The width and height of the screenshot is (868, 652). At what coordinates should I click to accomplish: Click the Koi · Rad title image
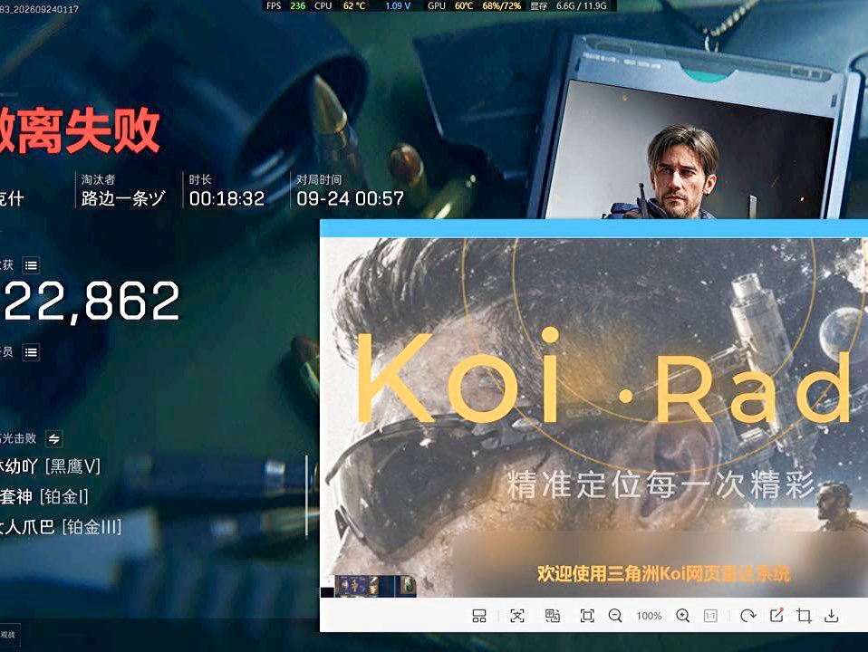point(603,377)
